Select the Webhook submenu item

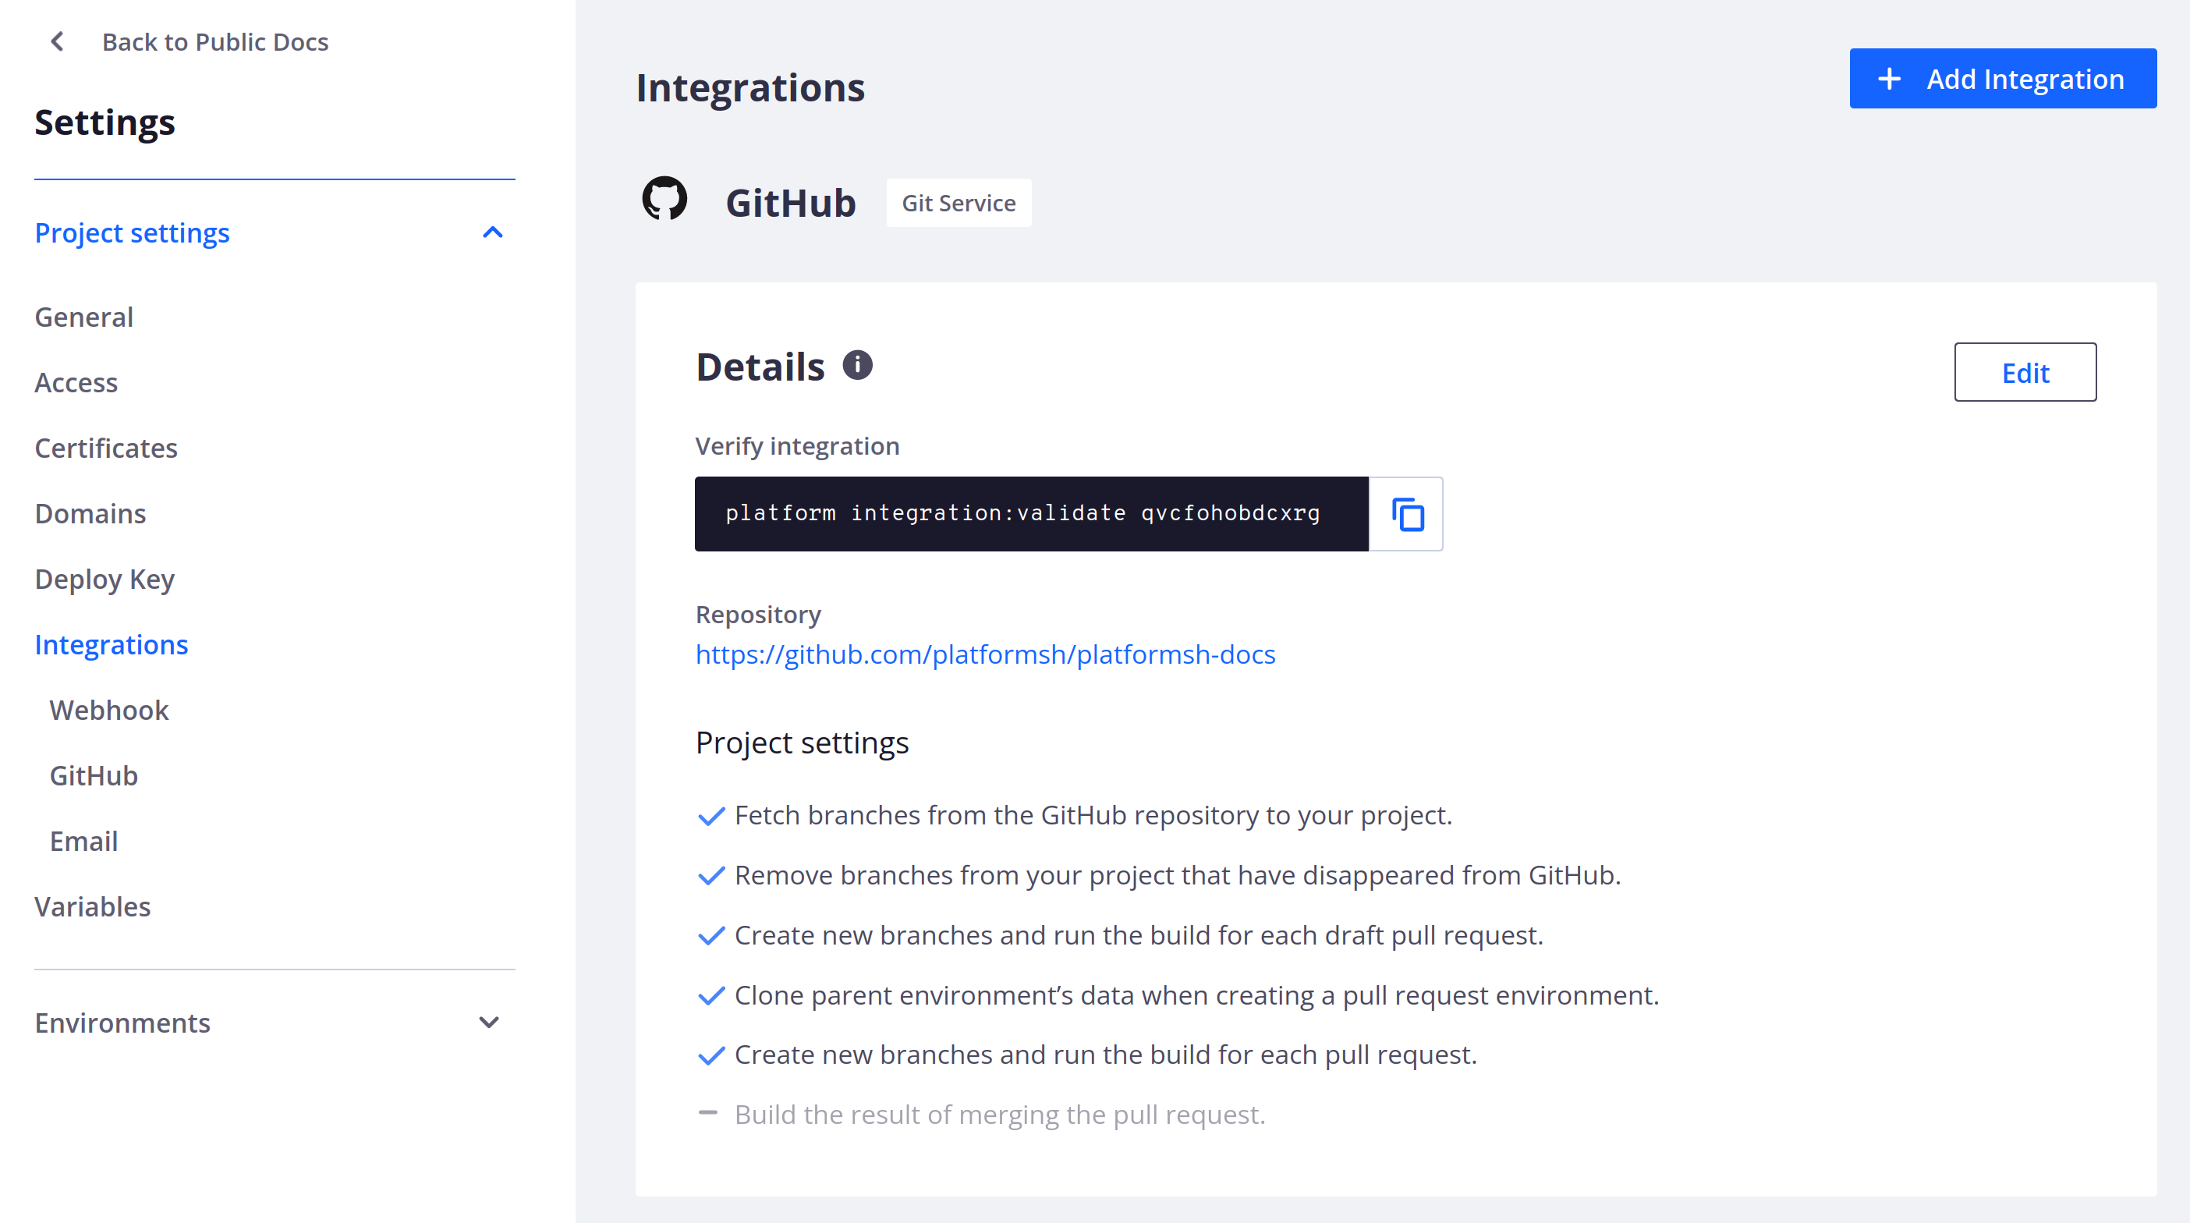pos(108,708)
